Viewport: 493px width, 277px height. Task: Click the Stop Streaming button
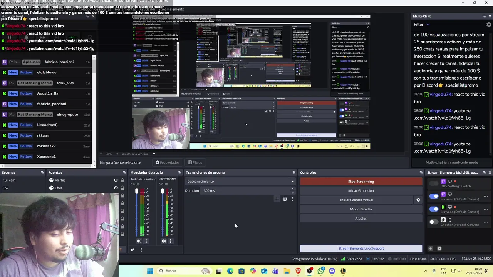click(361, 182)
